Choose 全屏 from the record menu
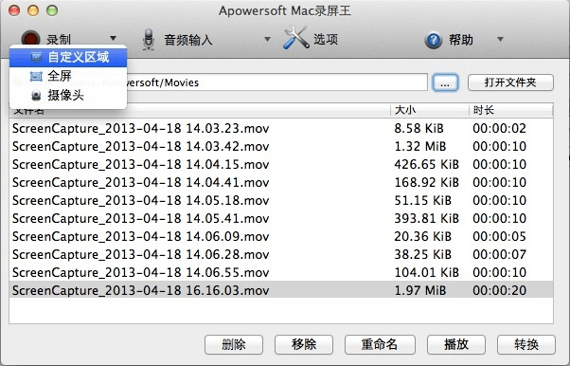This screenshot has width=570, height=366. coord(68,76)
